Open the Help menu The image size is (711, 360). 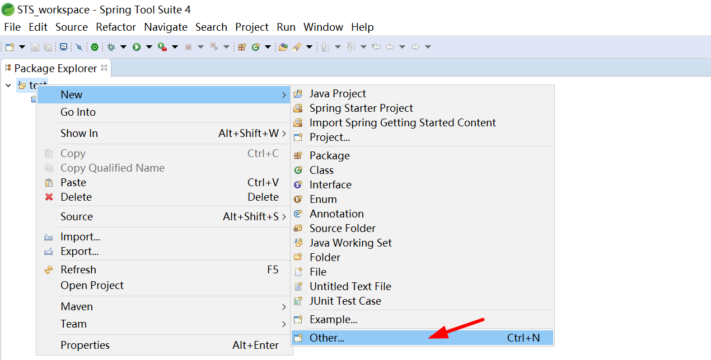click(x=362, y=27)
